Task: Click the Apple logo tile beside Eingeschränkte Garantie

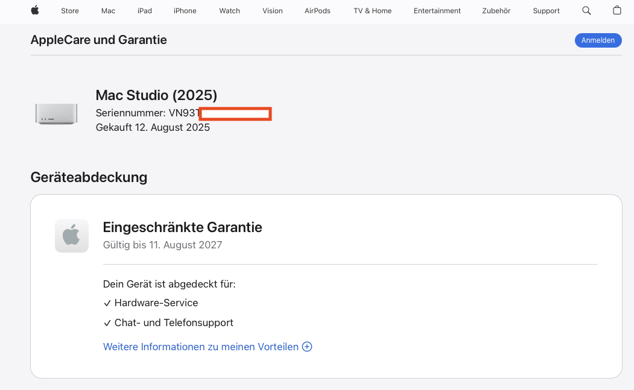Action: click(x=72, y=236)
